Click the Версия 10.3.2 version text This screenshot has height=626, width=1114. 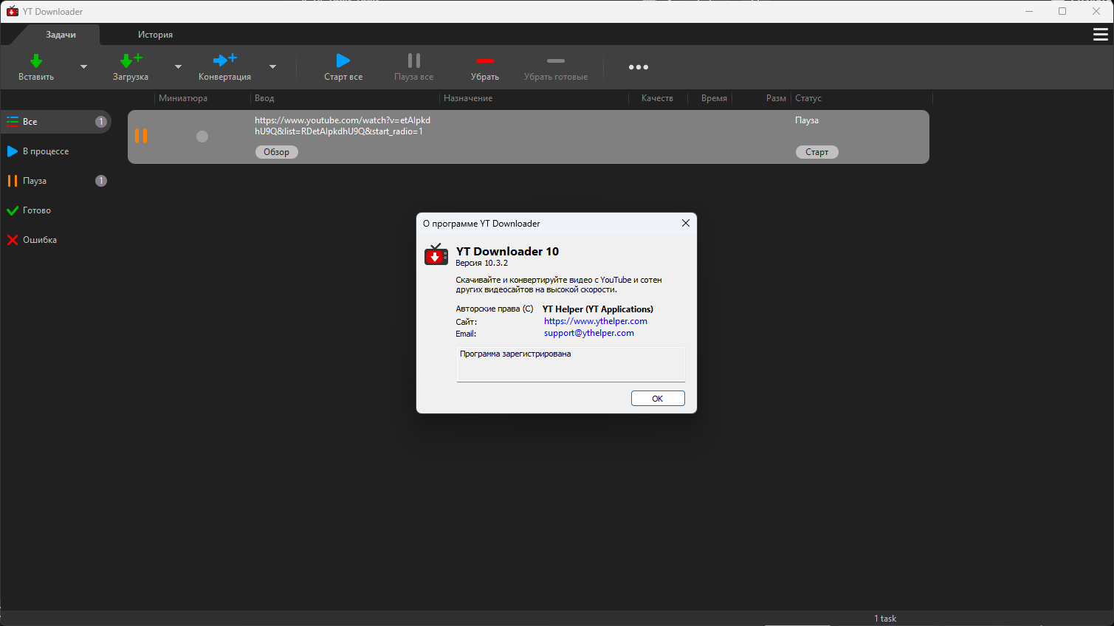pos(482,263)
